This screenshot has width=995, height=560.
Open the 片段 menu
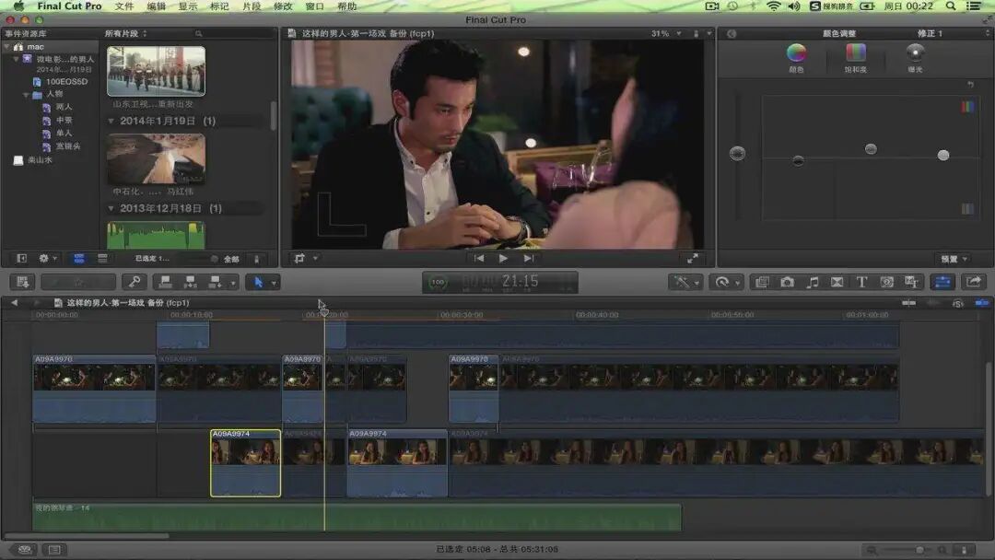coord(252,6)
